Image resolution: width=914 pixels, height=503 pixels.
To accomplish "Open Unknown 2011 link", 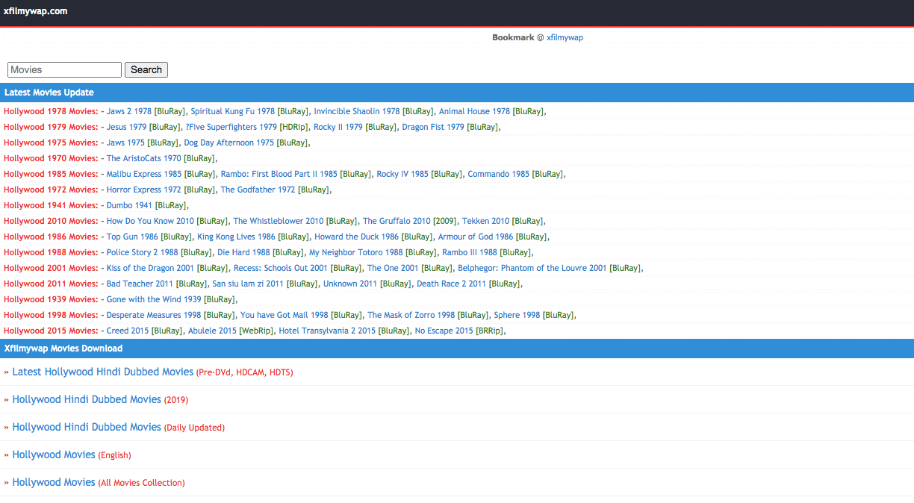I will 350,284.
